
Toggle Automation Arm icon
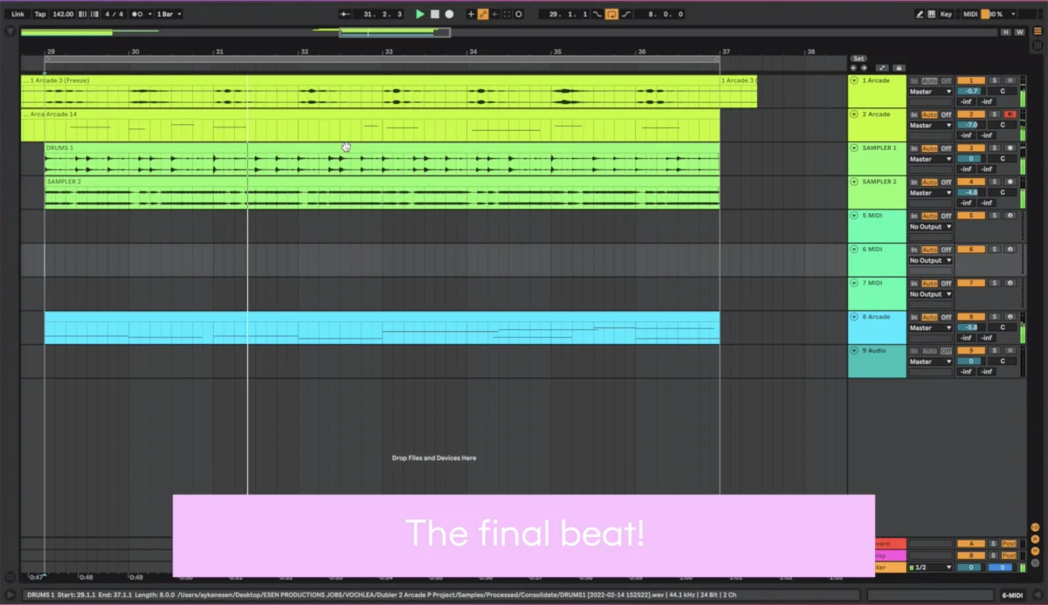483,14
